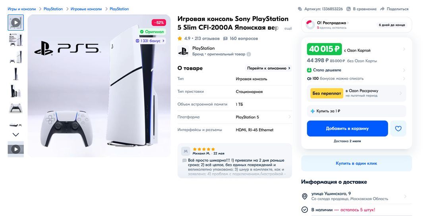This screenshot has height=216, width=423.
Task: Click "Добавить в корзину" button
Action: coord(347,128)
